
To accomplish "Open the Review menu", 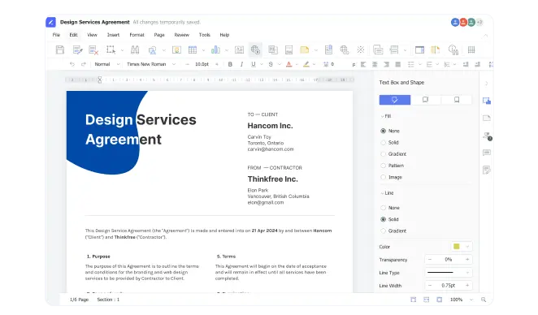I will pyautogui.click(x=182, y=35).
